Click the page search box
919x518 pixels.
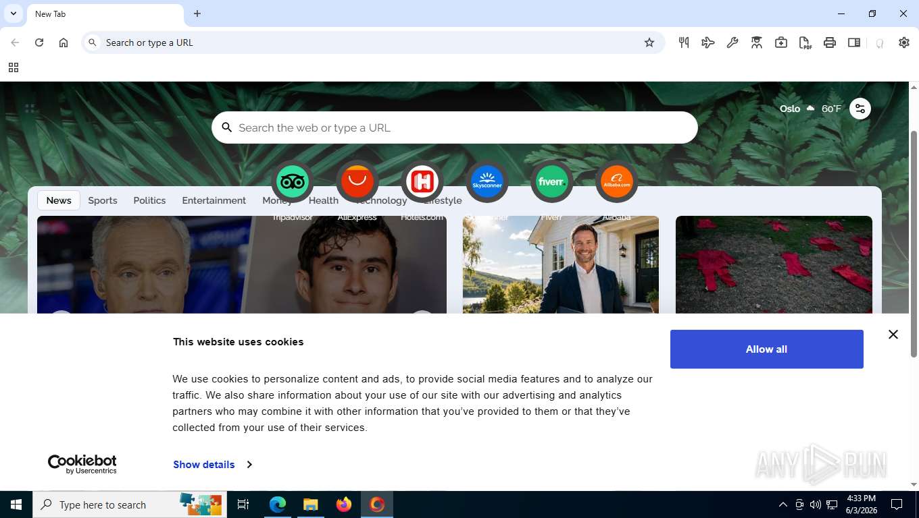(x=455, y=127)
